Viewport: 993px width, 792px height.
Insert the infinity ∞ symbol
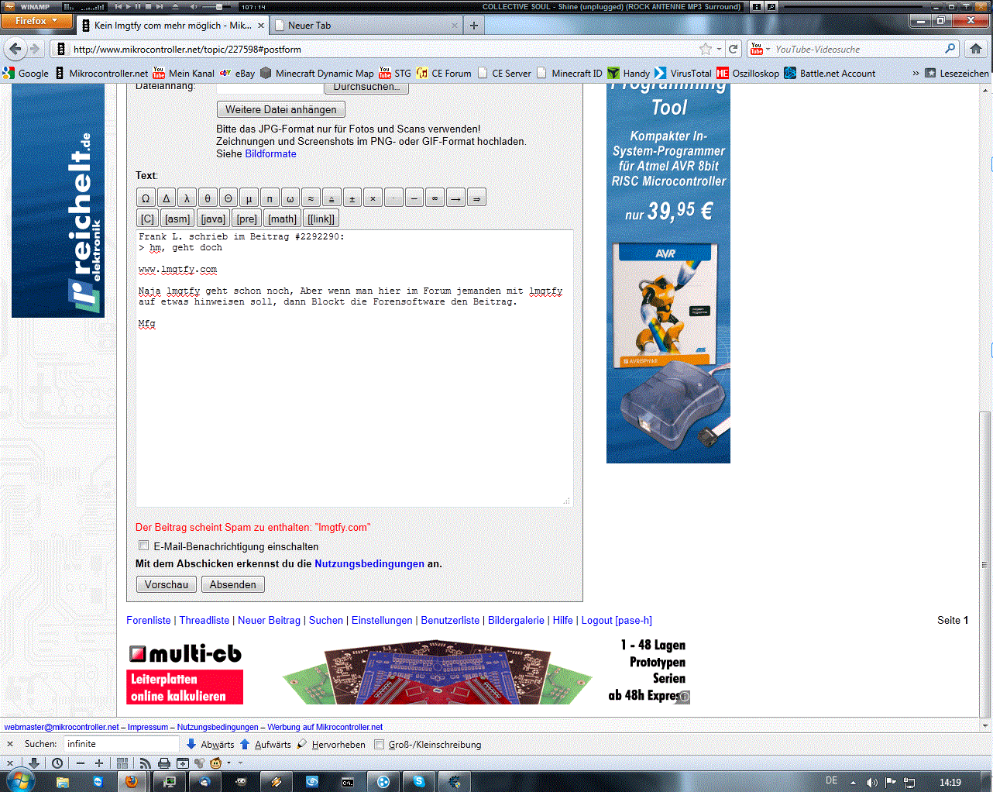tap(435, 198)
